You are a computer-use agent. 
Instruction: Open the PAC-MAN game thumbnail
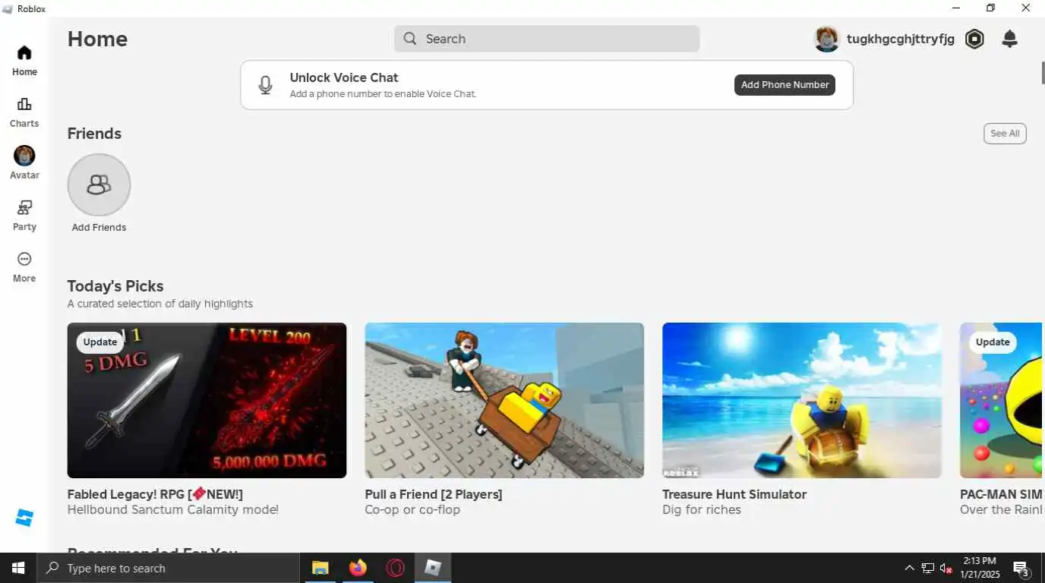(x=1001, y=401)
